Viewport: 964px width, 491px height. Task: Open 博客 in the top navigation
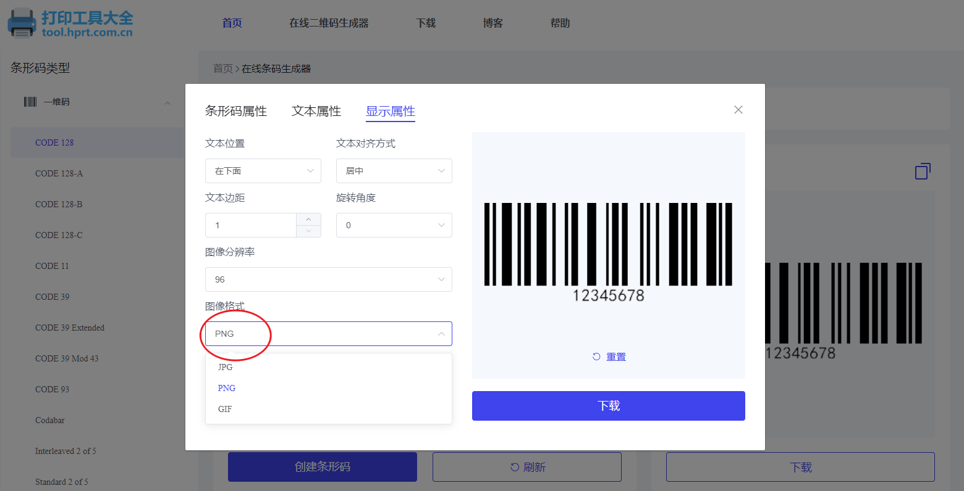[493, 23]
